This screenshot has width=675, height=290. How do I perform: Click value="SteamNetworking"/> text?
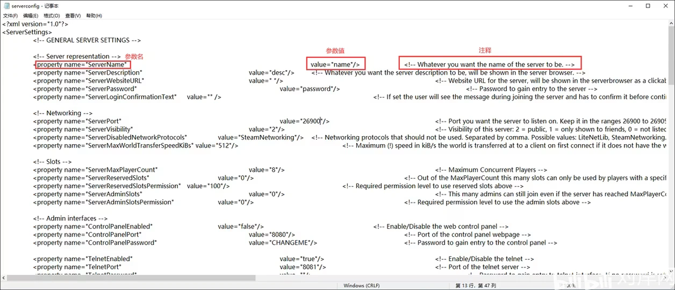tap(261, 137)
